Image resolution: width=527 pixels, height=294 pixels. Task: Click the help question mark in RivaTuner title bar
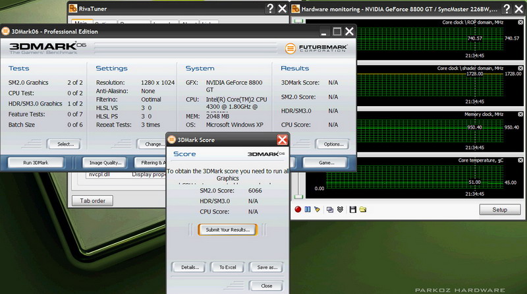click(270, 9)
